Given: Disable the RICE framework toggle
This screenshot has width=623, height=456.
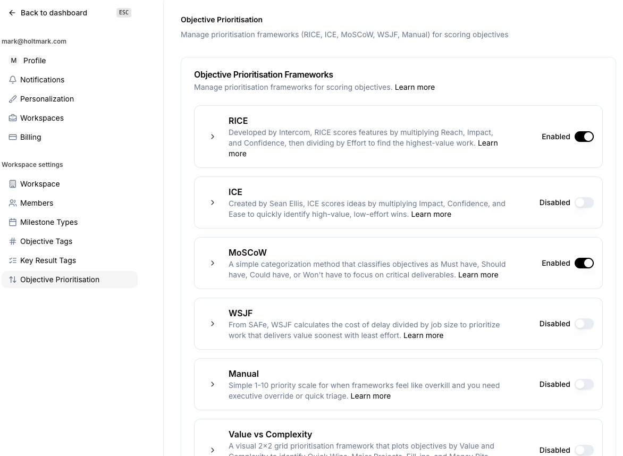Looking at the screenshot, I should coord(584,137).
